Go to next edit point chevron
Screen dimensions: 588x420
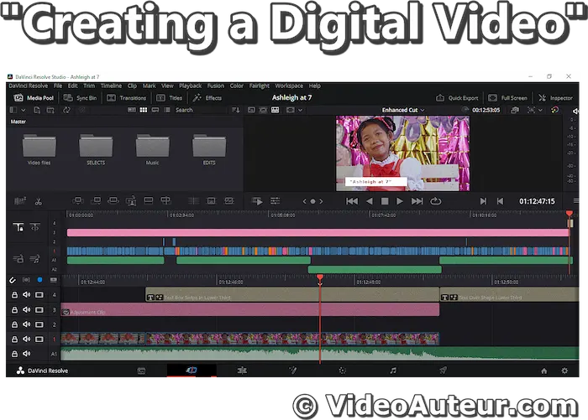(322, 201)
